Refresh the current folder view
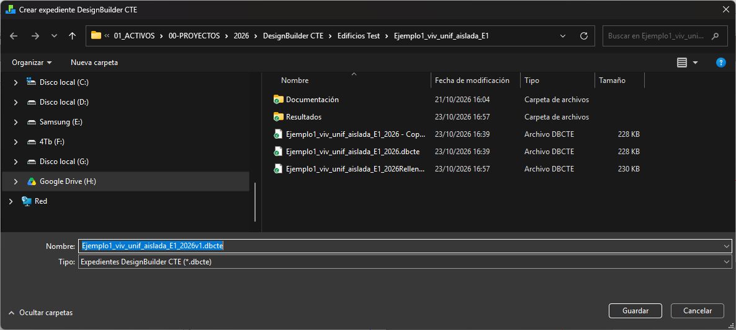This screenshot has width=736, height=330. coord(584,36)
